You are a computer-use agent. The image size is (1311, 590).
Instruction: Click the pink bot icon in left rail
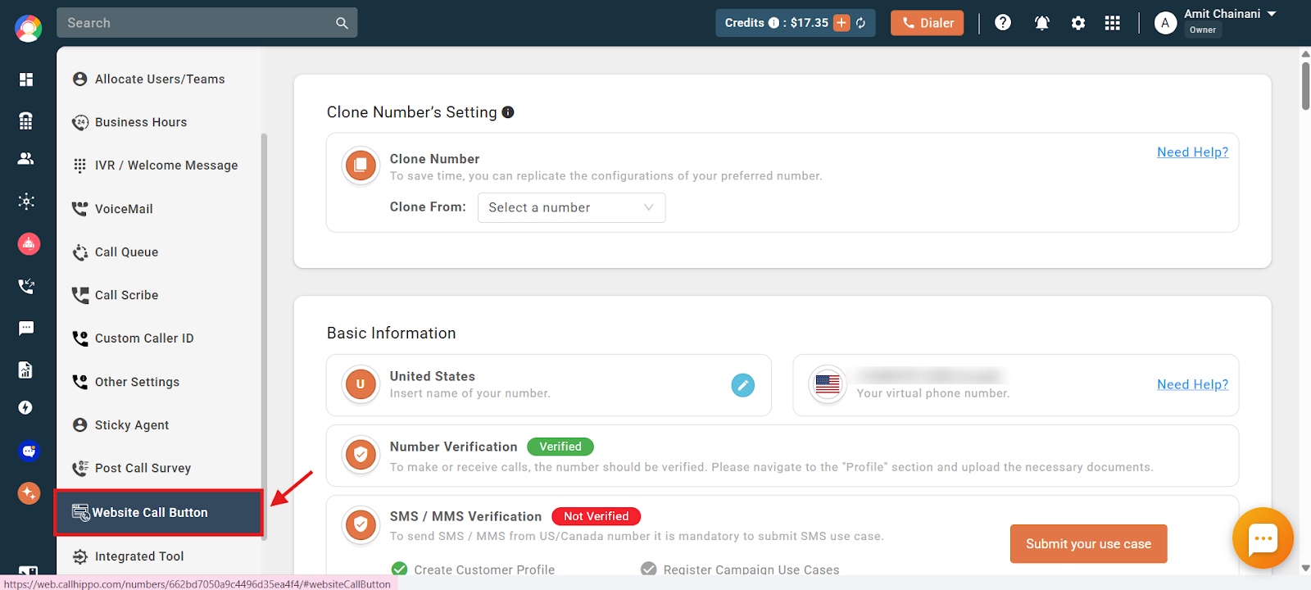29,243
